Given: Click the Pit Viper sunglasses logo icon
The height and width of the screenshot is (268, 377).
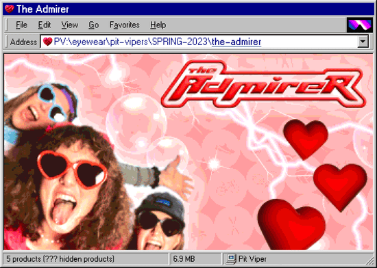Looking at the screenshot, I should click(x=359, y=25).
